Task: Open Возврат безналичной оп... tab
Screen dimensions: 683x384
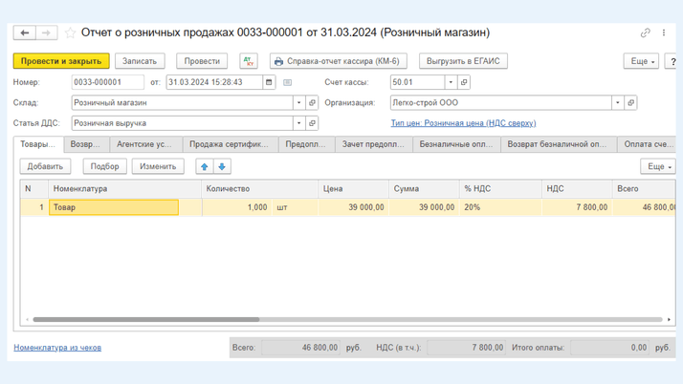Action: coord(559,144)
